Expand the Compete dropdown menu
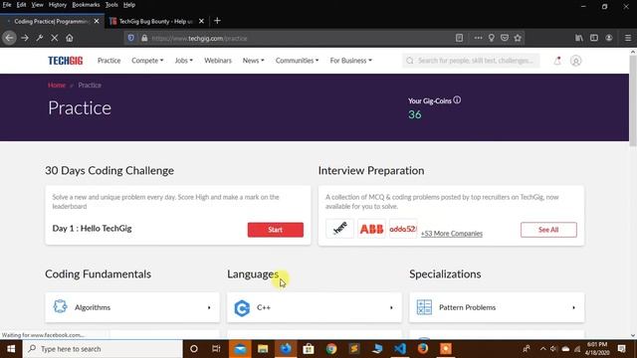 pyautogui.click(x=147, y=61)
